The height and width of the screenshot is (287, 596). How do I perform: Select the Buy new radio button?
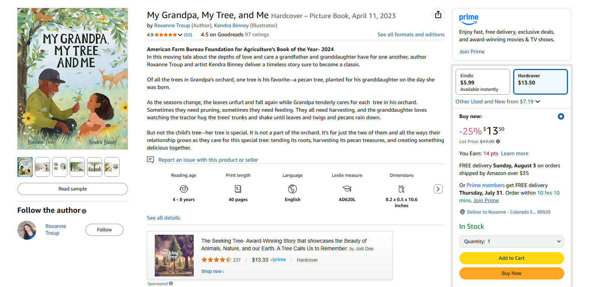click(x=561, y=117)
